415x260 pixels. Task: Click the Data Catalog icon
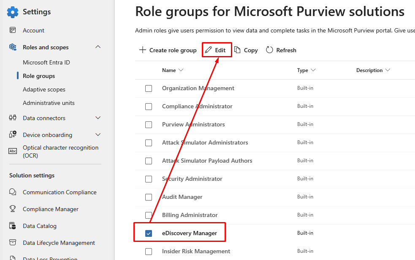(13, 225)
